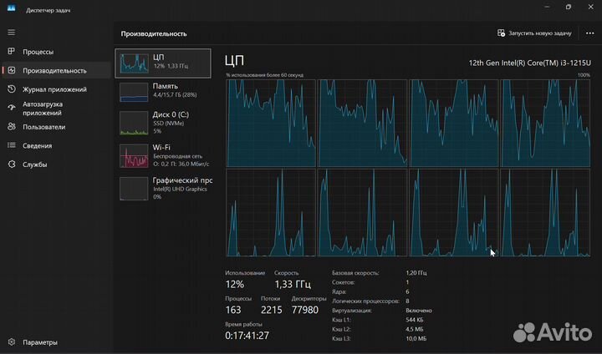Screen dimensions: 602x354
Task: Click the Сведения list icon
Action: [x=11, y=145]
